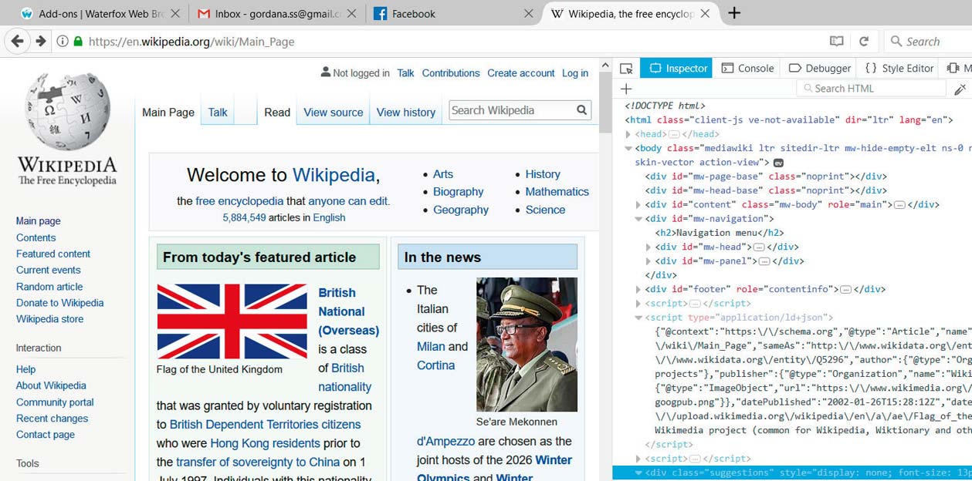Click the Create account link

tap(521, 73)
